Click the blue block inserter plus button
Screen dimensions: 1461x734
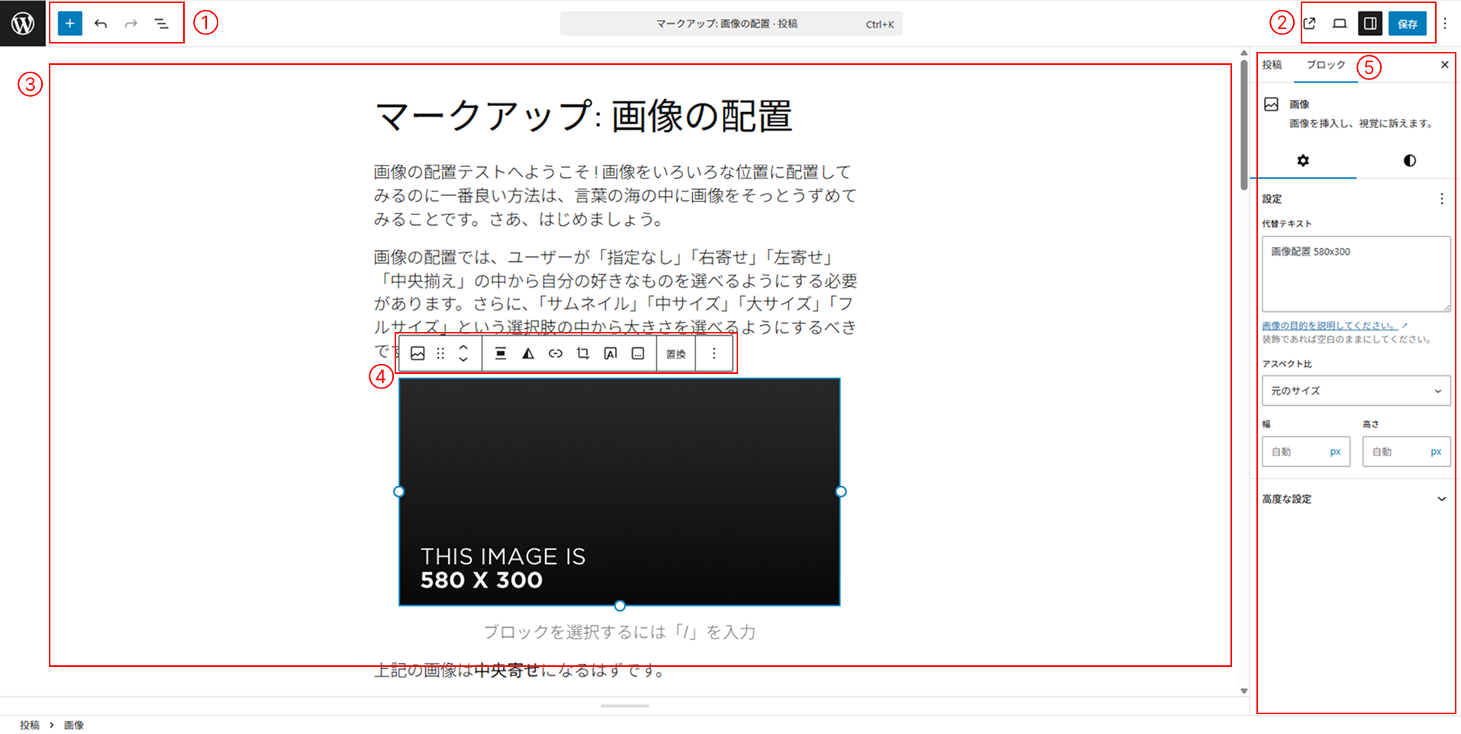coord(69,24)
